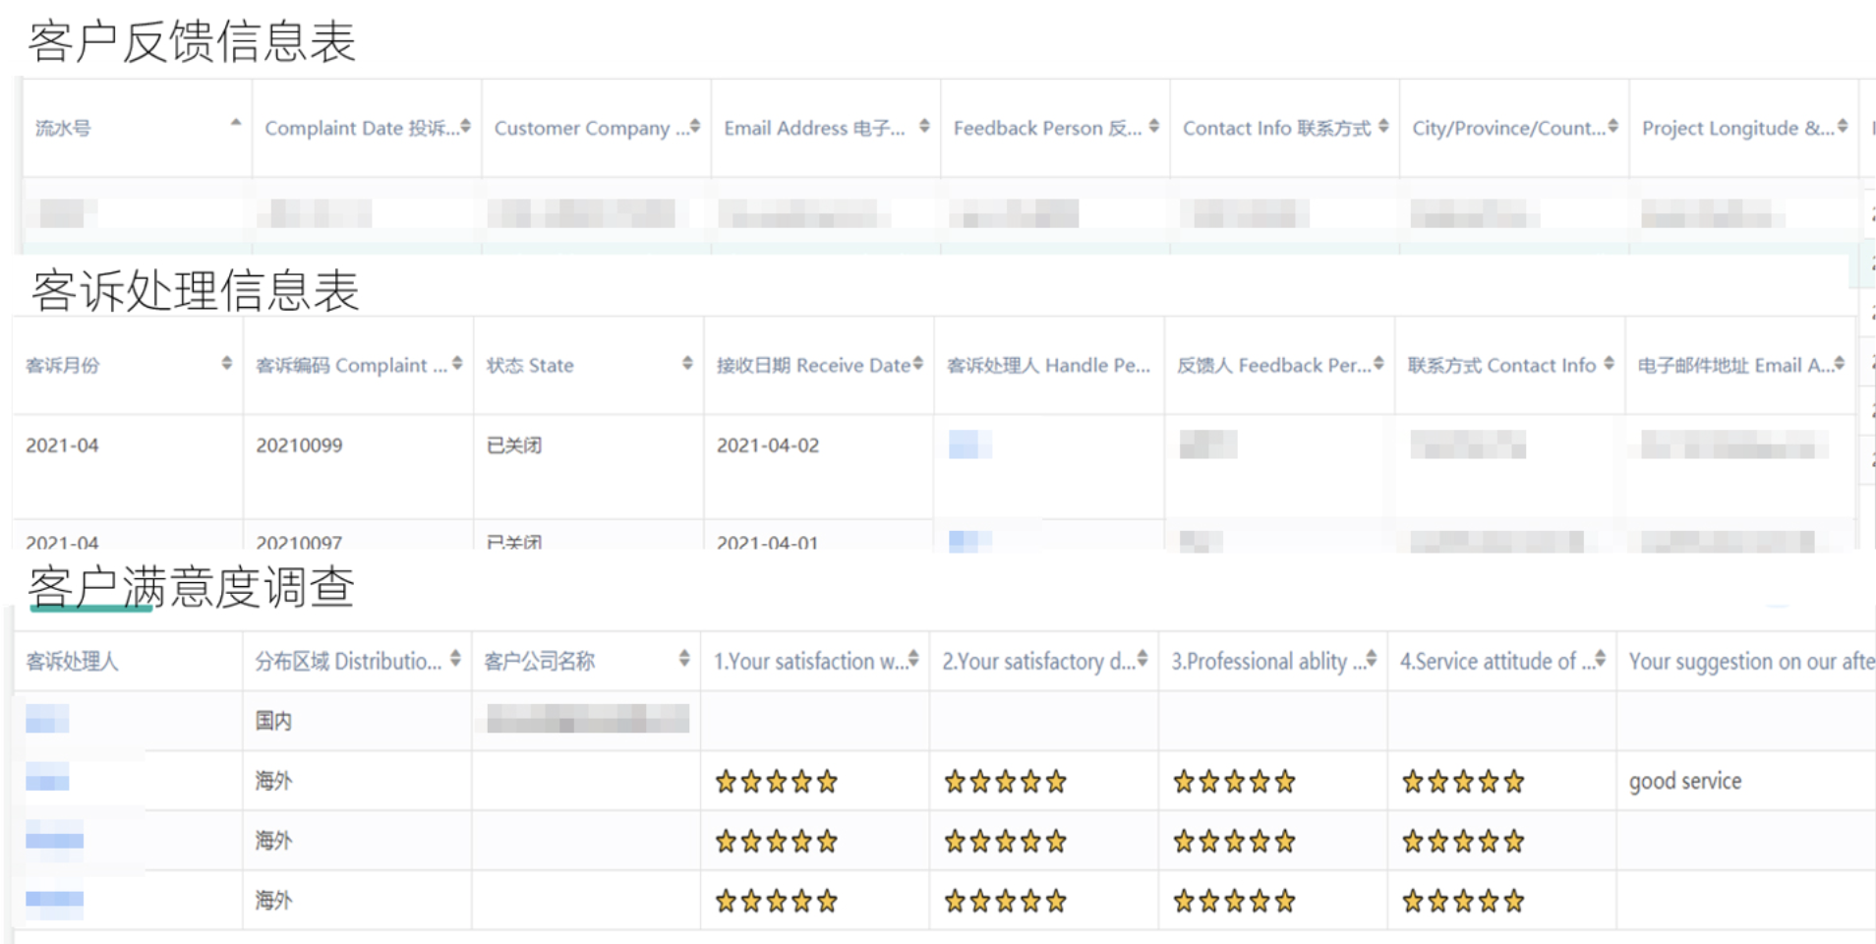Sort the 3.Professional ability column

[x=1372, y=658]
